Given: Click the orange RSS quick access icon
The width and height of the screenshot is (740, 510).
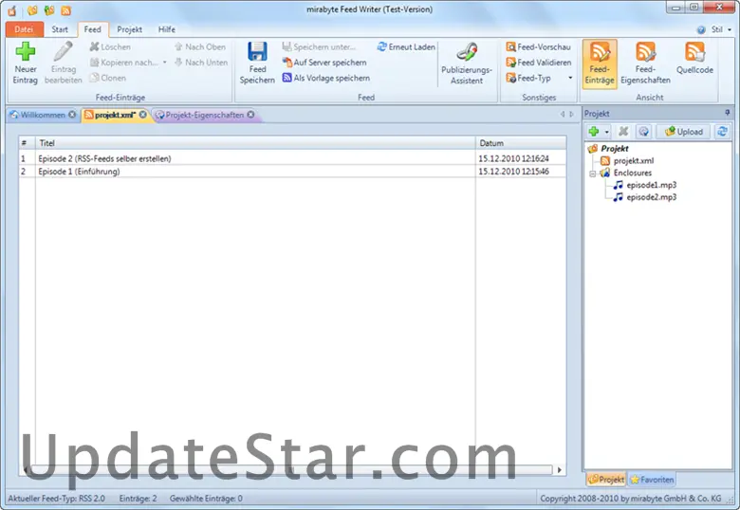Looking at the screenshot, I should [66, 9].
